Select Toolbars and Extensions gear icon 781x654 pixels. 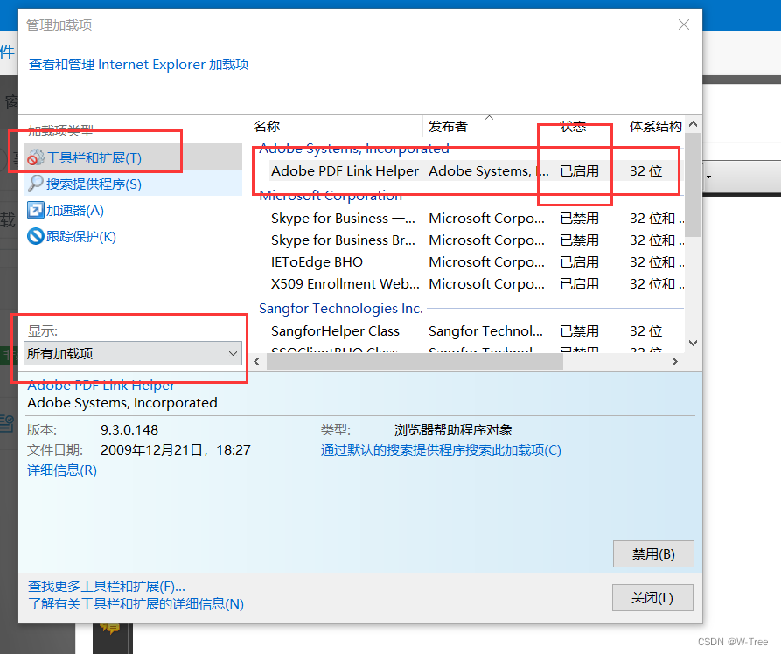tap(36, 158)
